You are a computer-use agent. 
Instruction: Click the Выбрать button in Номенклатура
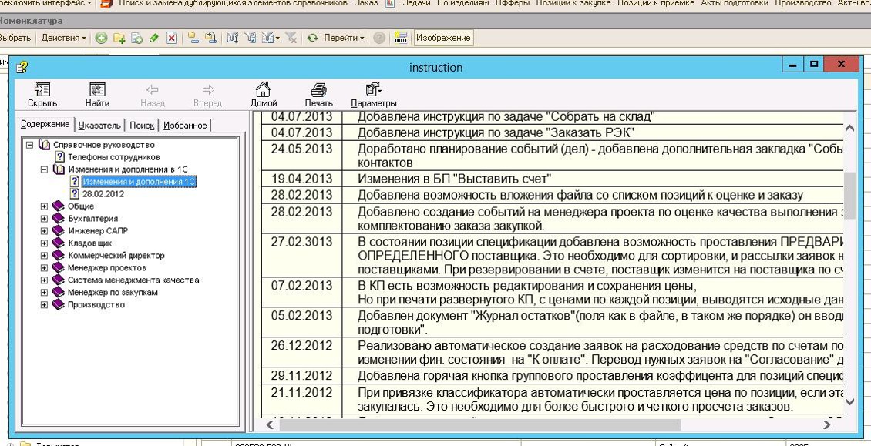click(15, 38)
